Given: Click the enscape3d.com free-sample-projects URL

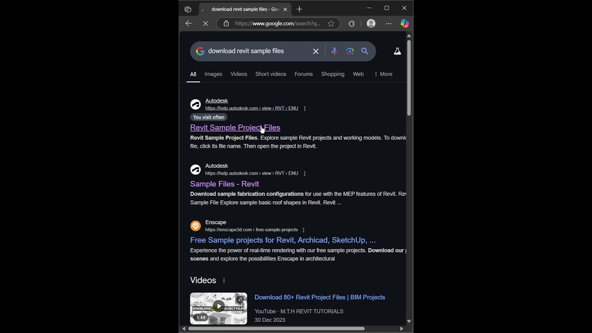Looking at the screenshot, I should click(252, 230).
